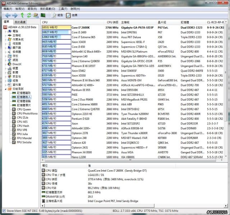Select the memory write benchmark item
The width and height of the screenshot is (230, 215).
click(x=22, y=97)
